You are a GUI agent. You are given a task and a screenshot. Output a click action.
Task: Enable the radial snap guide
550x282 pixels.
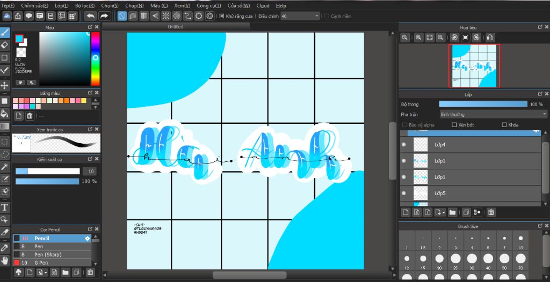166,16
